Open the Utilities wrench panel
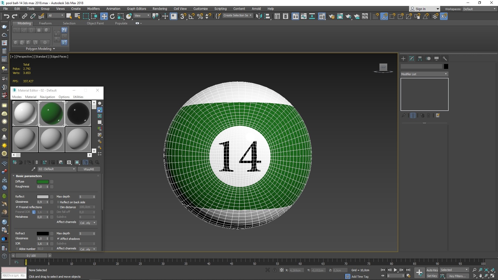 pos(445,59)
